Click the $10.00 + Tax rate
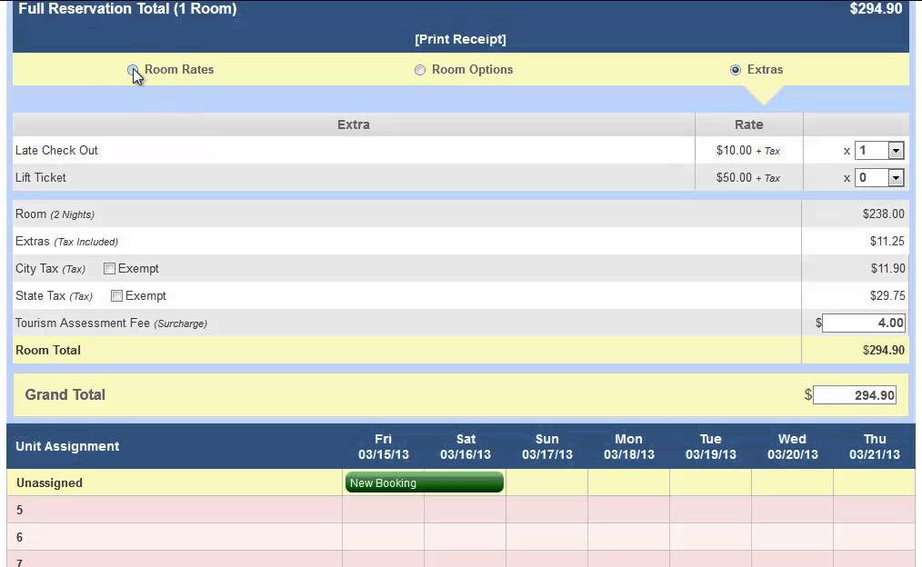Image resolution: width=922 pixels, height=567 pixels. pyautogui.click(x=748, y=151)
